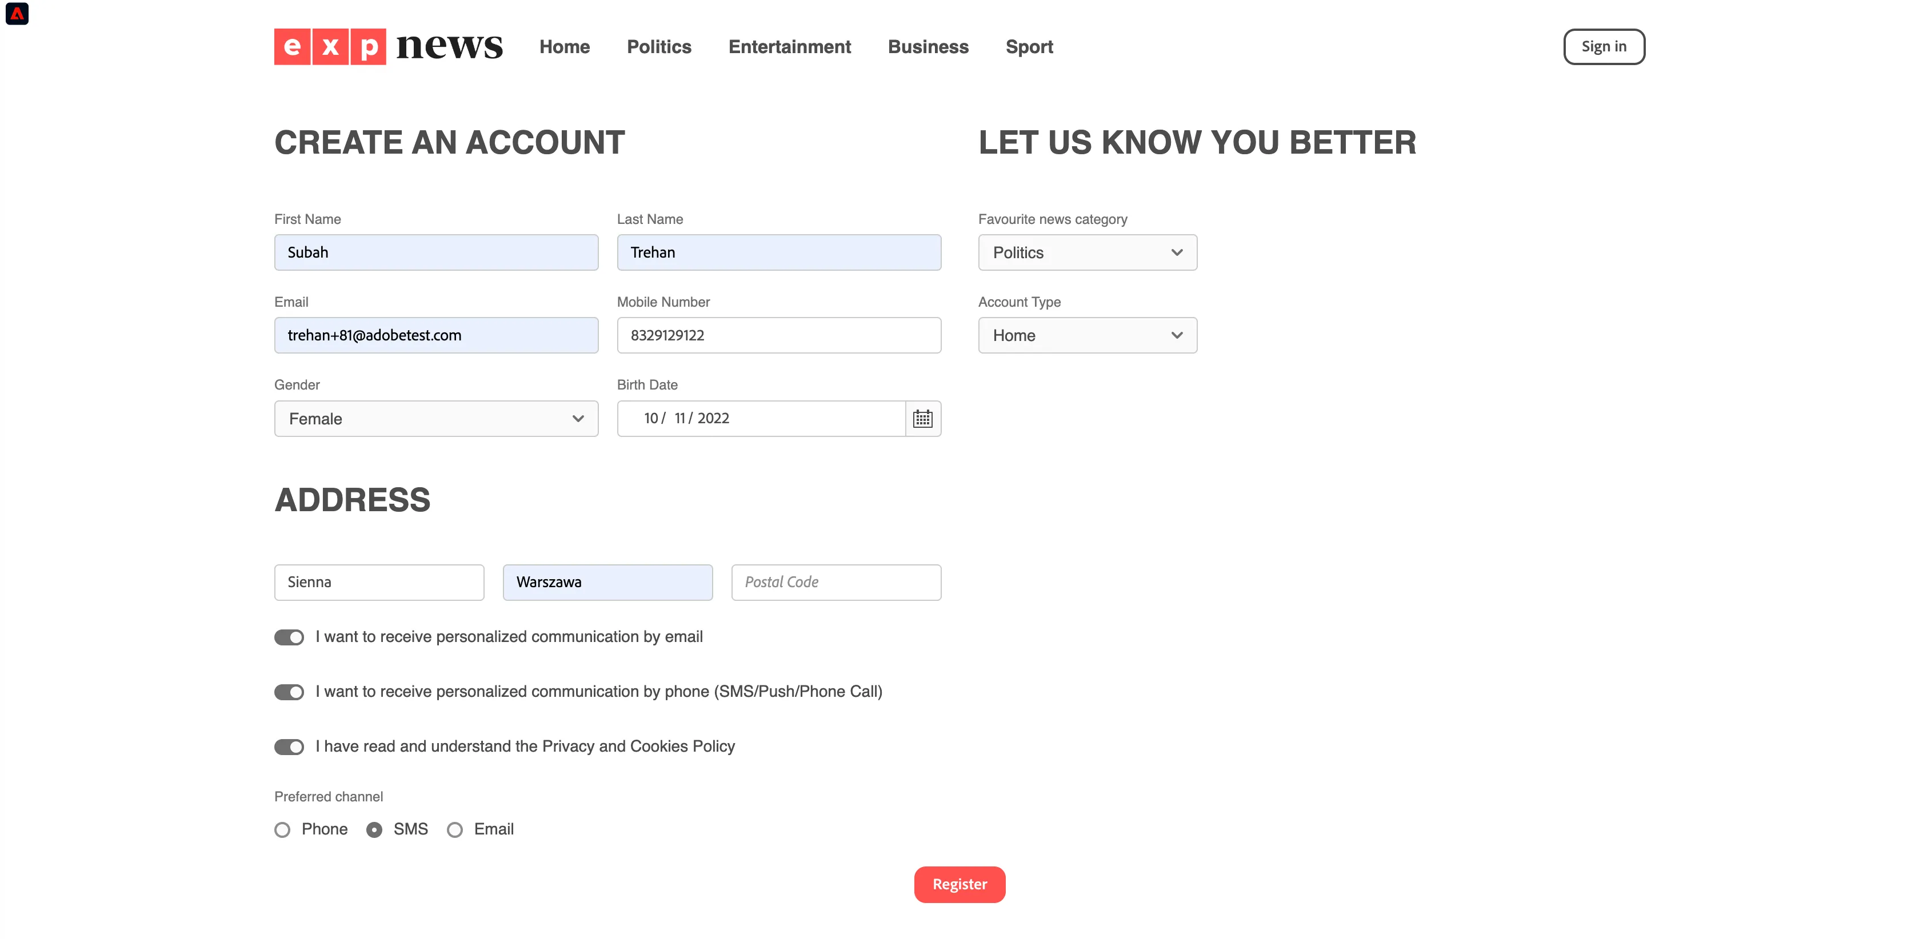
Task: Toggle communication by phone (SMS/Push/Phone Call) switch
Action: (x=289, y=692)
